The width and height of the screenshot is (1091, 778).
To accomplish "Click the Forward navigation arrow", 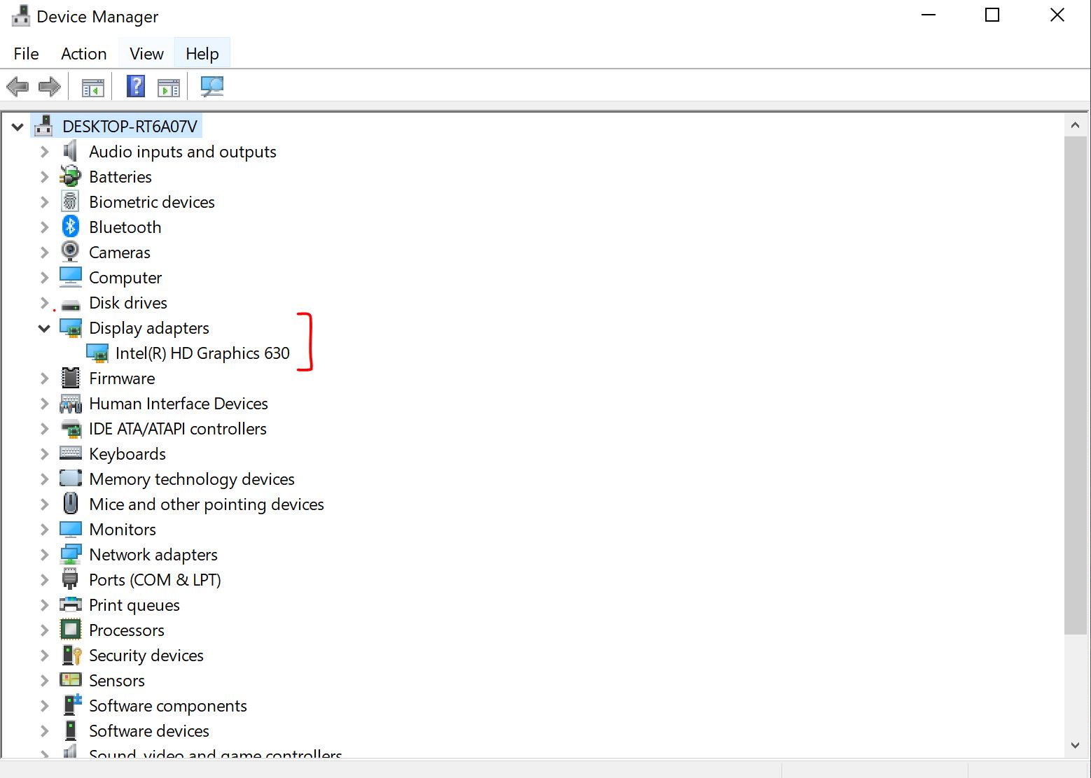I will 49,86.
